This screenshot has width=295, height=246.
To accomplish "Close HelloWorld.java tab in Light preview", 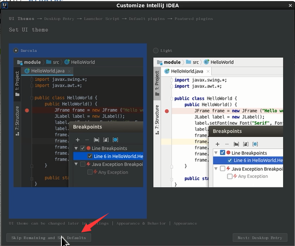I will click(208, 71).
